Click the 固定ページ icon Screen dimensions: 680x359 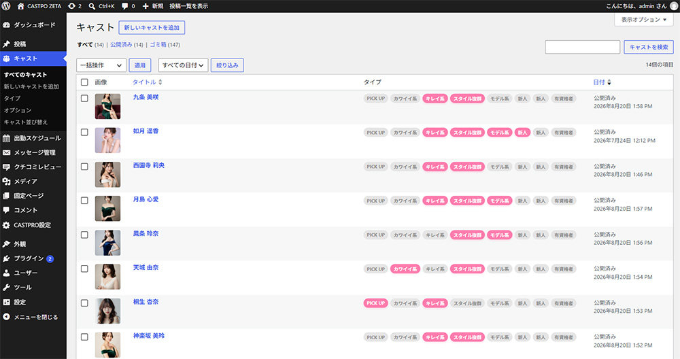point(6,196)
